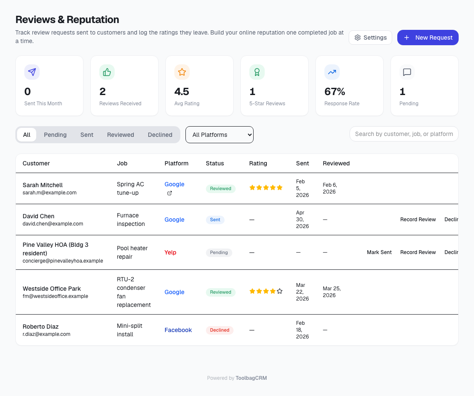474x396 pixels.
Task: Select Pine Valley HOA (Bldg 3 resident)
Action: tap(55, 249)
